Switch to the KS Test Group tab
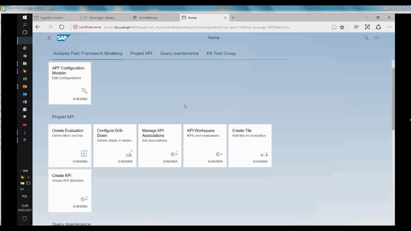 [x=221, y=53]
